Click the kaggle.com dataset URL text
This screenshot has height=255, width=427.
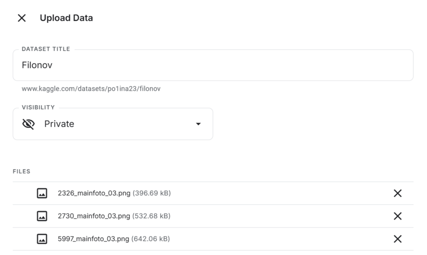[91, 88]
